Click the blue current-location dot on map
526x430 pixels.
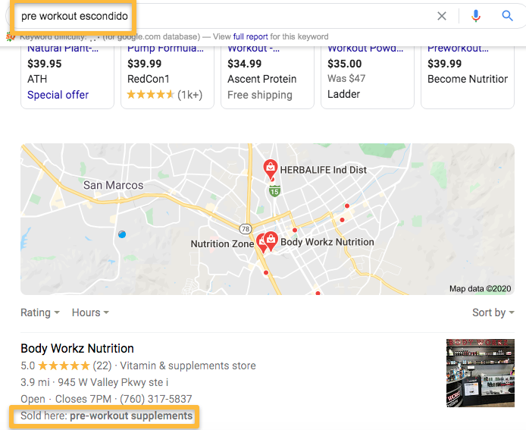point(122,234)
